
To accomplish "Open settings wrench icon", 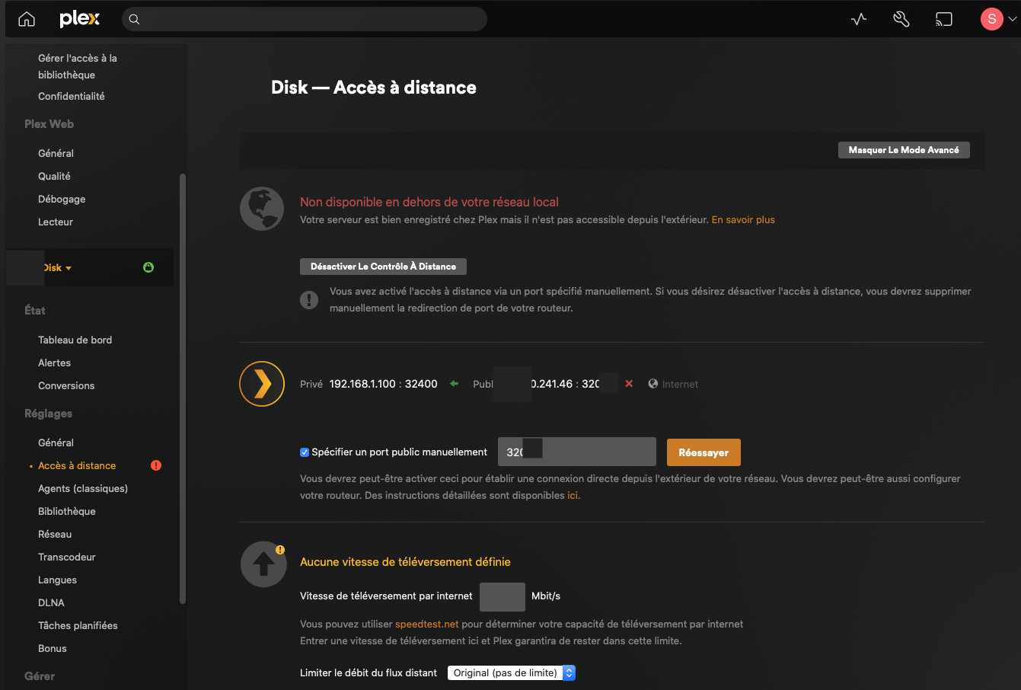I will pyautogui.click(x=901, y=19).
